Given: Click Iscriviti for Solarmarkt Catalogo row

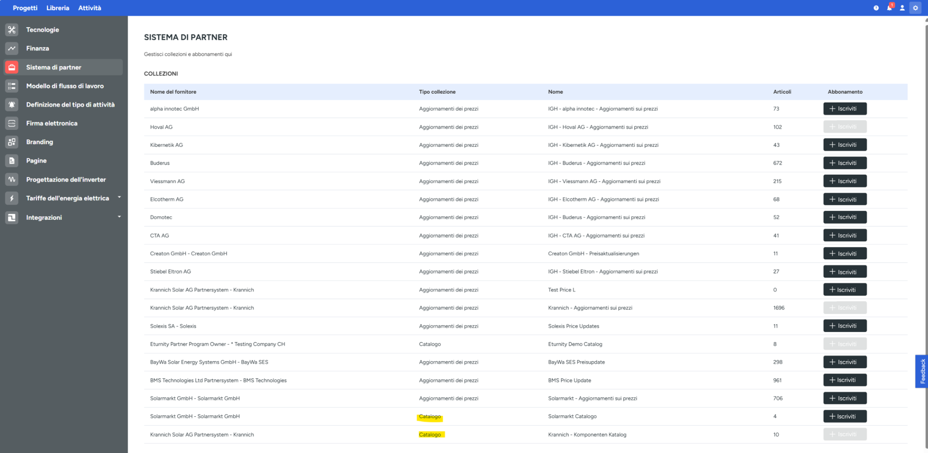Looking at the screenshot, I should 844,416.
